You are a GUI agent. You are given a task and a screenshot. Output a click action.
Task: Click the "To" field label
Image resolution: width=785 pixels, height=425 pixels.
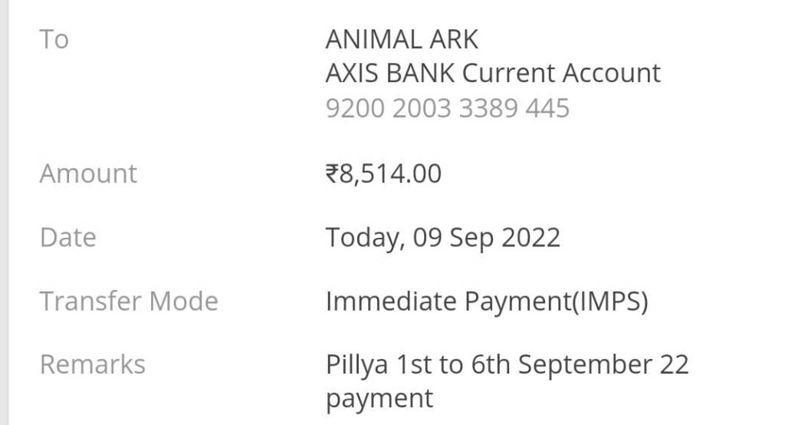[54, 39]
